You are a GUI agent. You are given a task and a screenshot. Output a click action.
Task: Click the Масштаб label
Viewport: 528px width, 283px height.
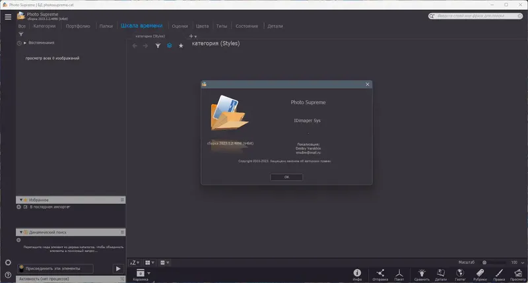pyautogui.click(x=467, y=262)
